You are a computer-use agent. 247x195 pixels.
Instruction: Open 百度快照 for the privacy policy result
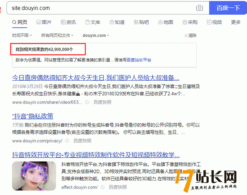pyautogui.click(x=82, y=141)
